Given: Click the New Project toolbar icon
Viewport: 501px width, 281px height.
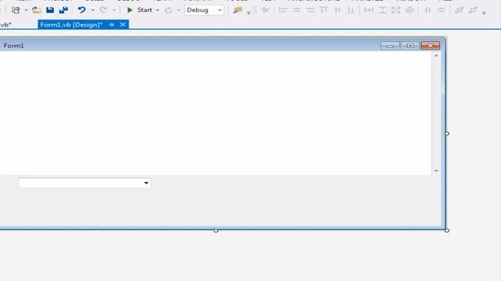Looking at the screenshot, I should tap(16, 10).
